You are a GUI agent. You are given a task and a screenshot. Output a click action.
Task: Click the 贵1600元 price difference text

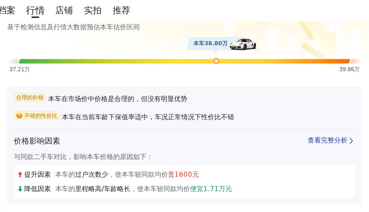coord(183,174)
